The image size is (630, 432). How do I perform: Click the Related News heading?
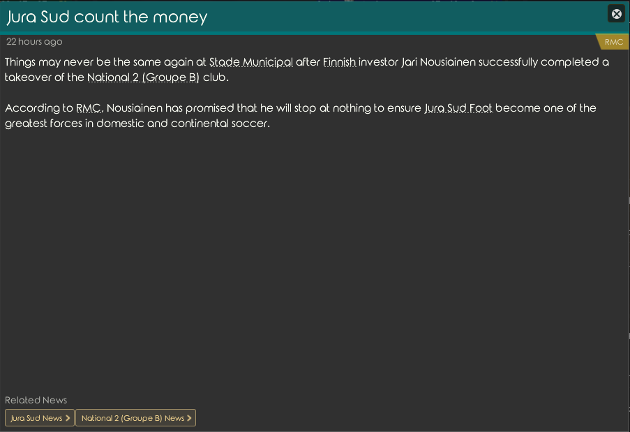[x=36, y=401]
